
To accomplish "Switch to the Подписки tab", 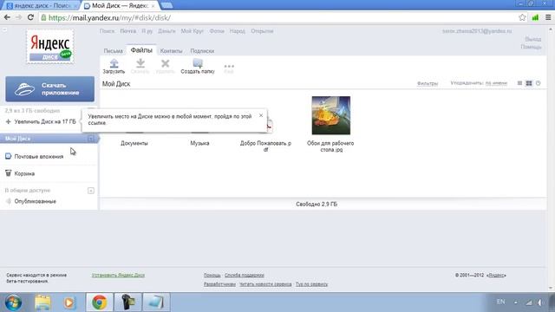I will (x=202, y=51).
